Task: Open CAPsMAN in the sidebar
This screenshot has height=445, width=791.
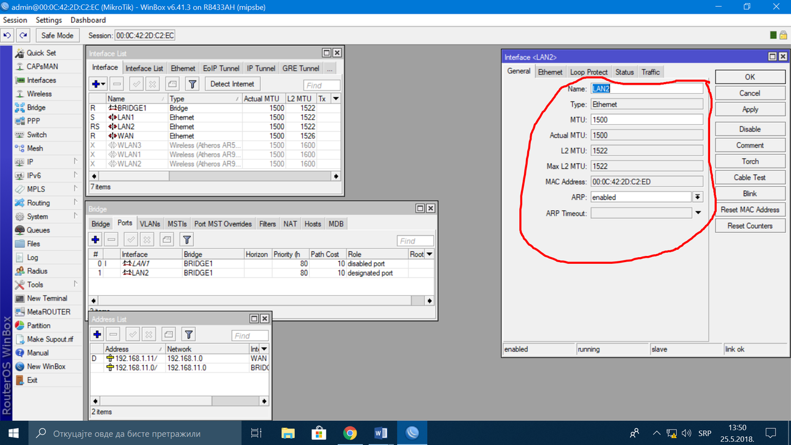Action: [42, 67]
